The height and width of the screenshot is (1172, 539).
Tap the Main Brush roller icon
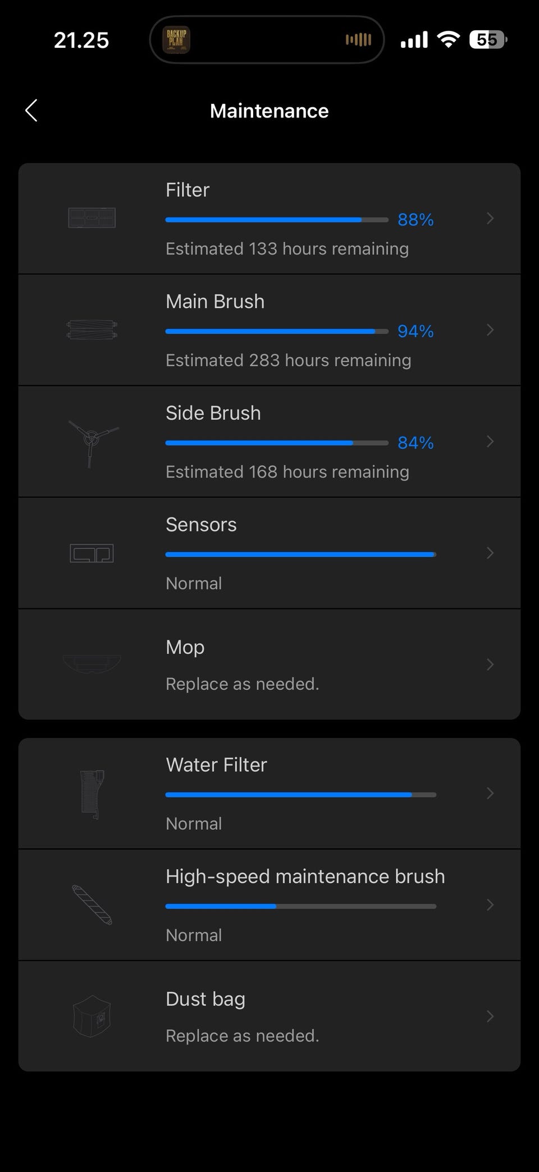(92, 330)
